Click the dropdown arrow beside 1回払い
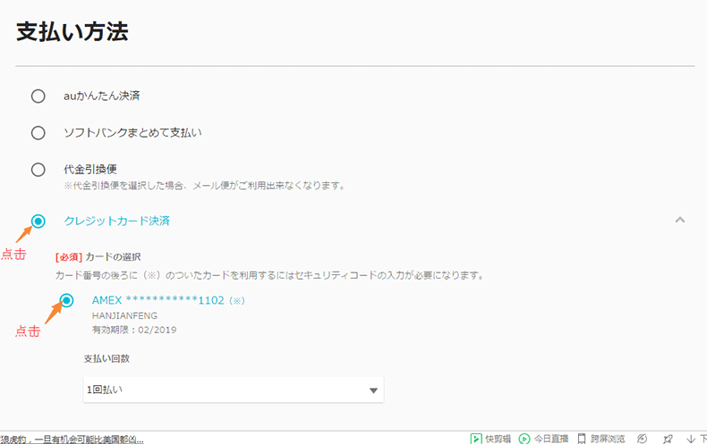 373,390
